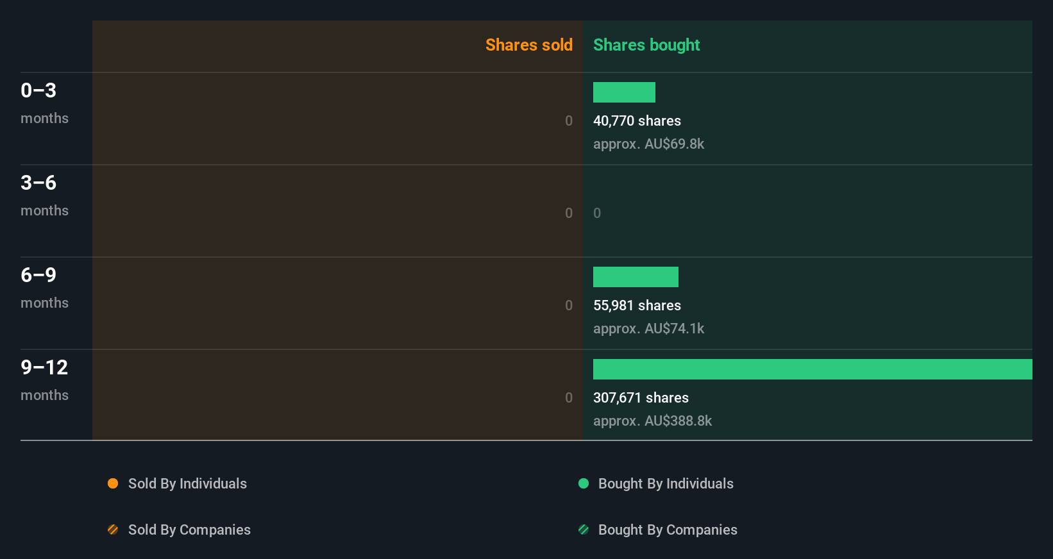Select the 0–3 months green bought bar
The height and width of the screenshot is (559, 1053).
624,92
